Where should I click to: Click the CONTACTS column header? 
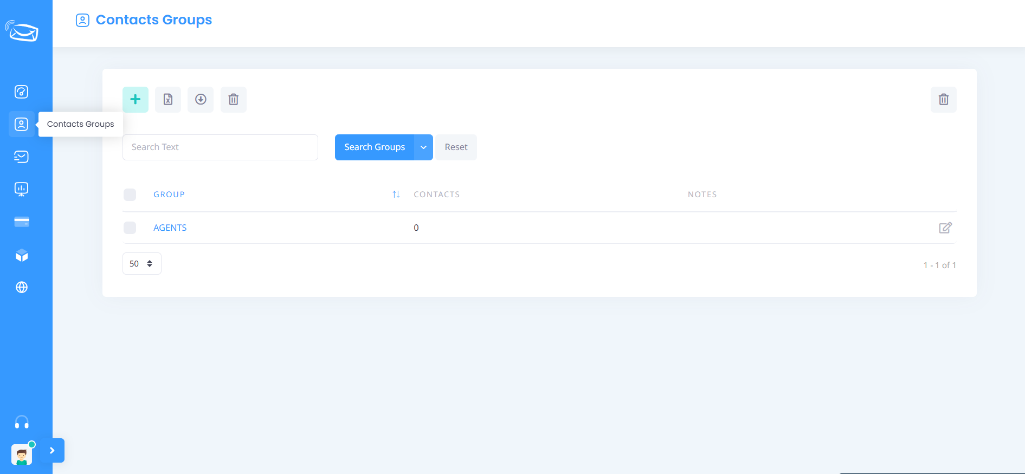coord(437,194)
